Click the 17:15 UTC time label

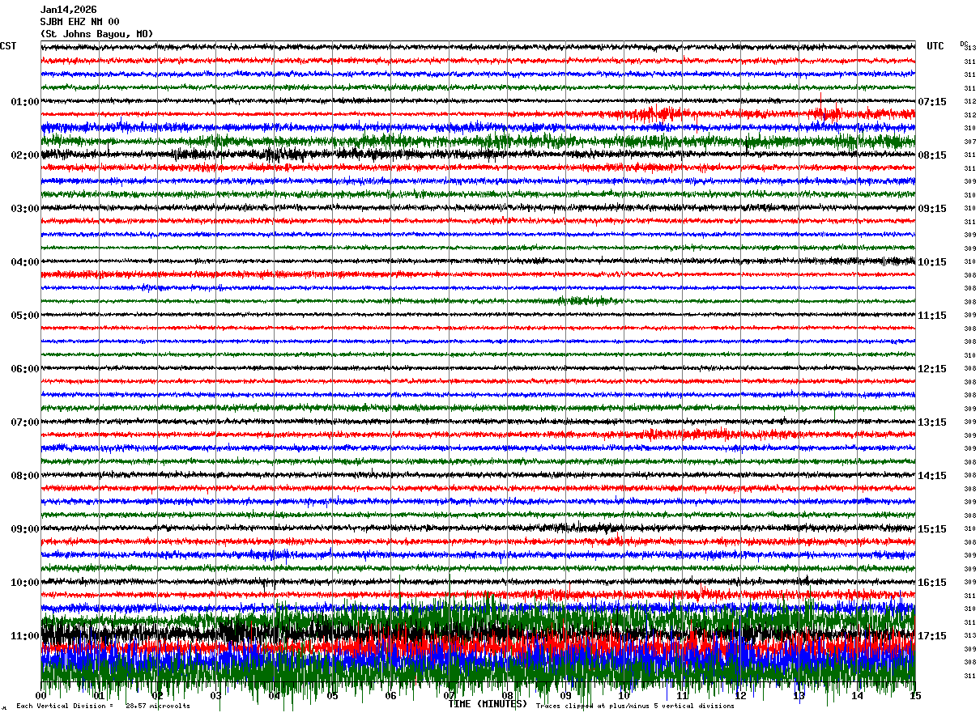tap(932, 636)
